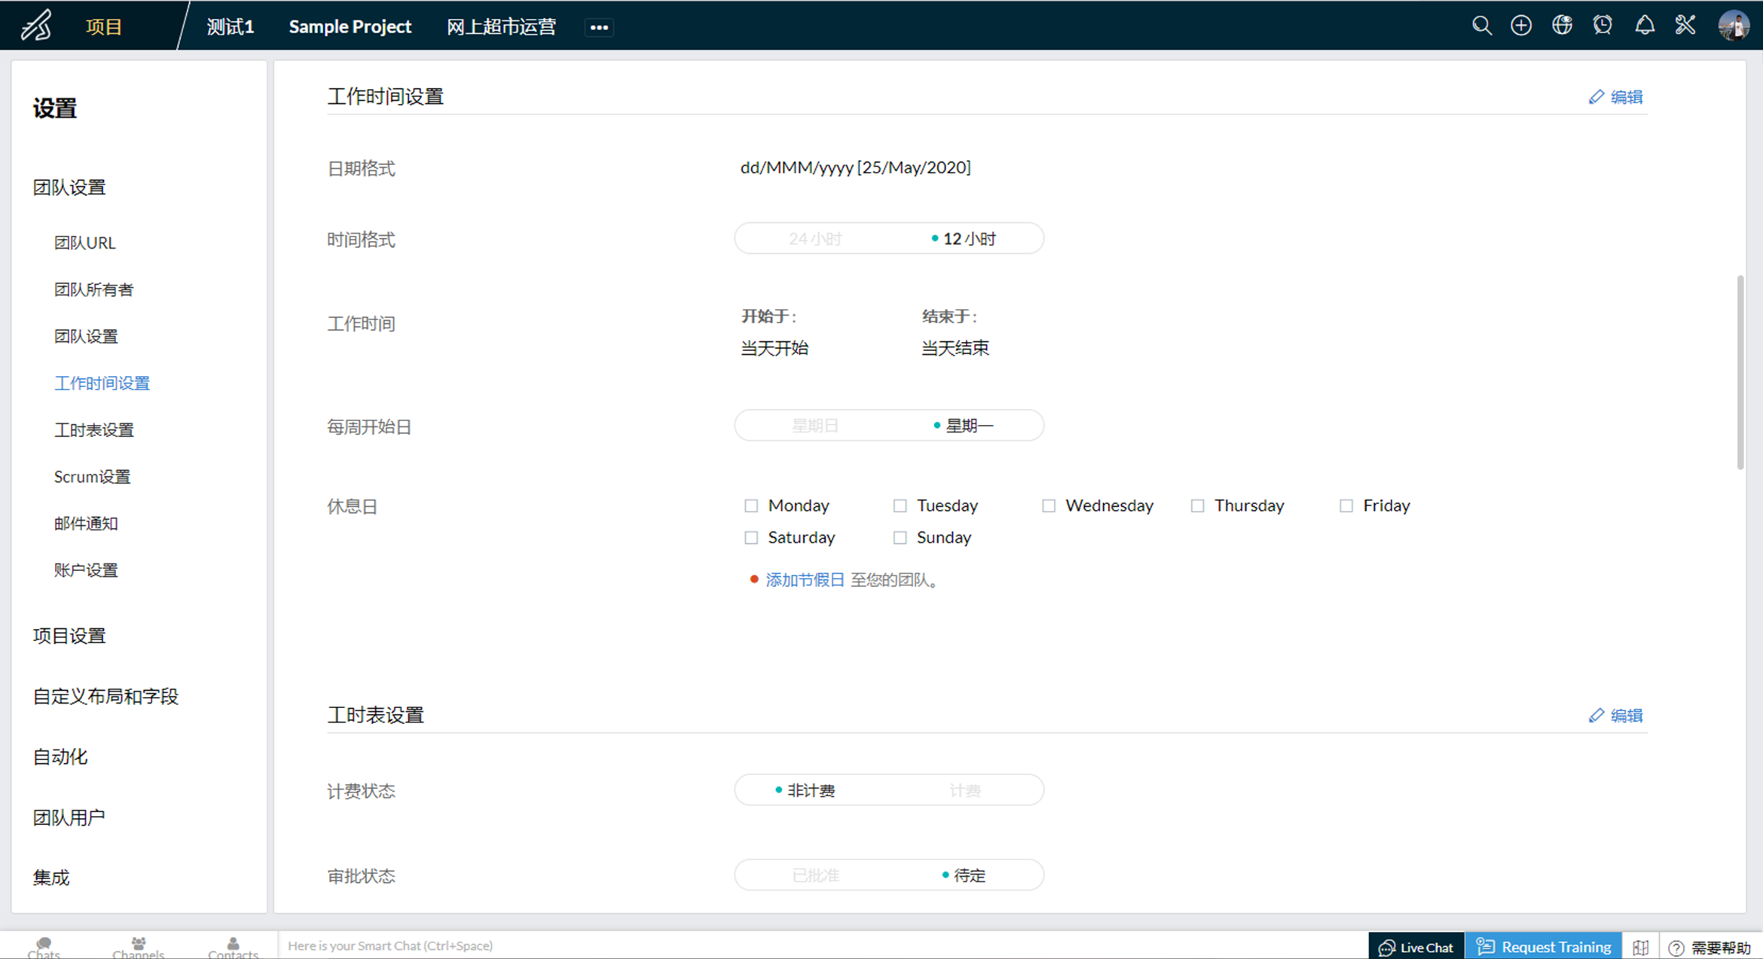This screenshot has width=1763, height=959.
Task: Check the Monday day-off checkbox
Action: point(751,505)
